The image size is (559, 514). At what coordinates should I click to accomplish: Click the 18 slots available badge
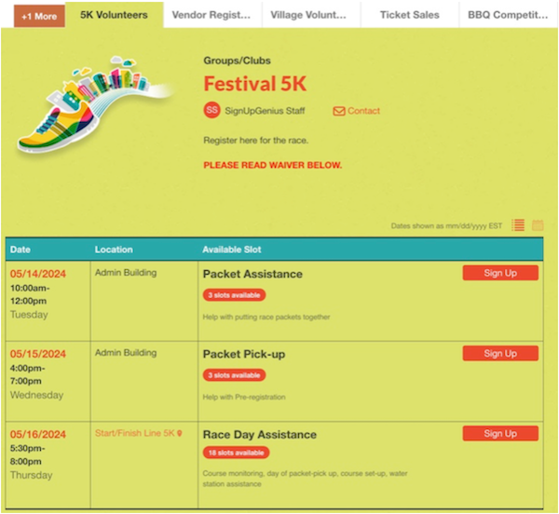236,453
